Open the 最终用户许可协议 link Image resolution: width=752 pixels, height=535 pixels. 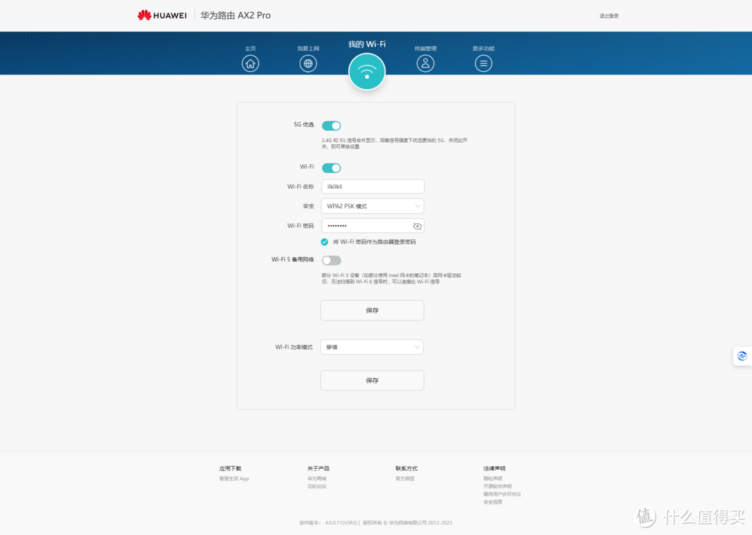point(502,494)
